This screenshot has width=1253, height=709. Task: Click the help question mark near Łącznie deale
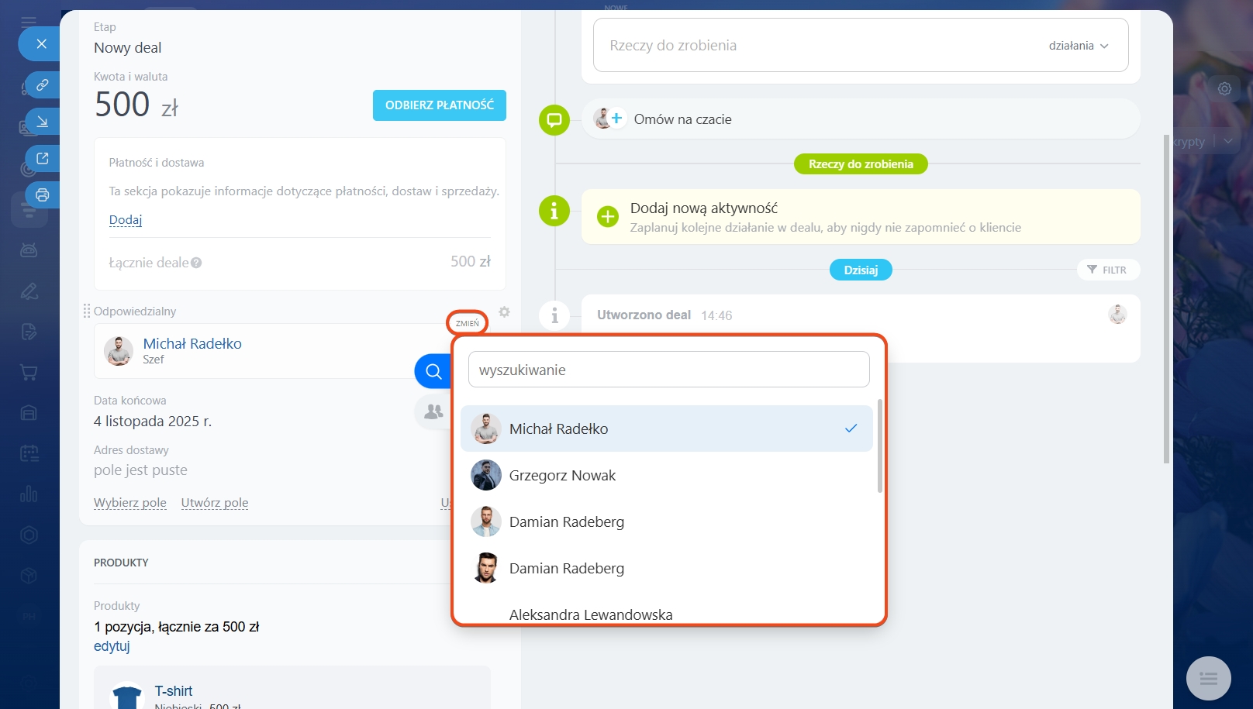(x=196, y=263)
